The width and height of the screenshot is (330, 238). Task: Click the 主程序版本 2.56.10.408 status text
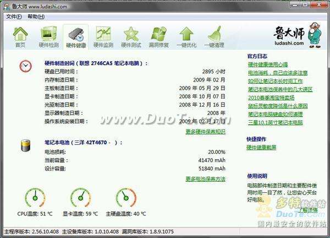click(31, 232)
